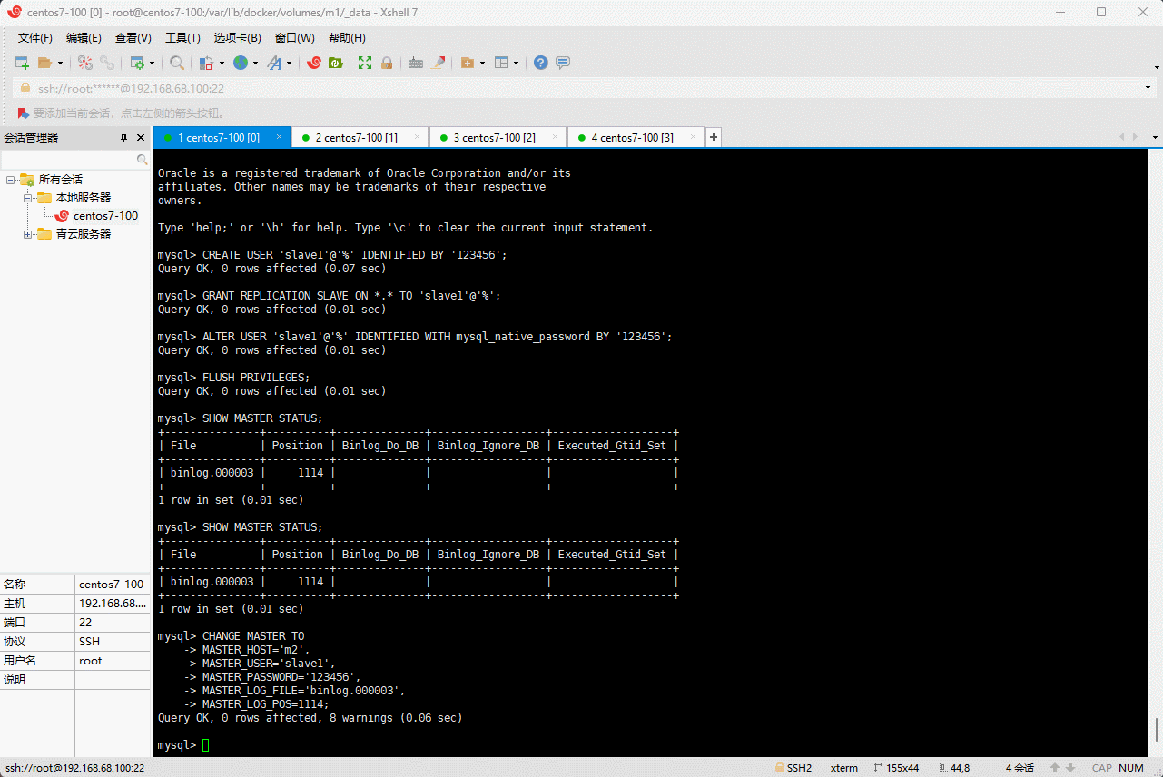Select the 青云服务器 folder
Screen dimensions: 1163x777
(84, 234)
